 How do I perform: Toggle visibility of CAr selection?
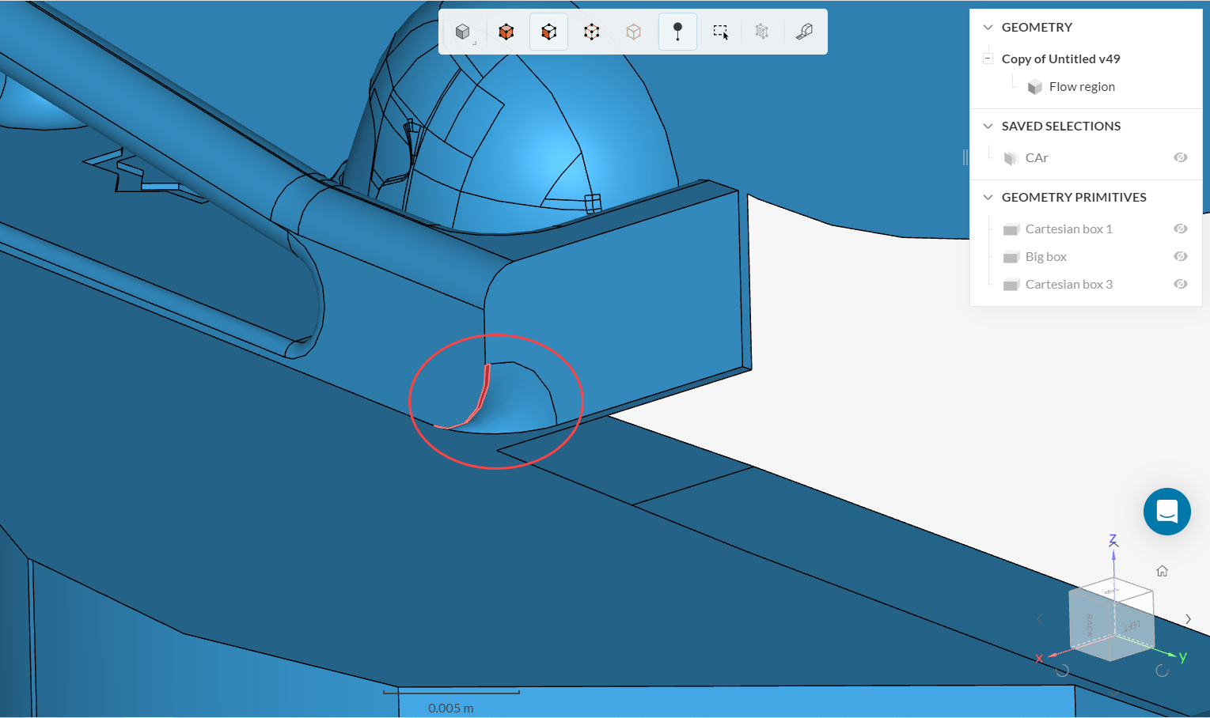(1181, 157)
